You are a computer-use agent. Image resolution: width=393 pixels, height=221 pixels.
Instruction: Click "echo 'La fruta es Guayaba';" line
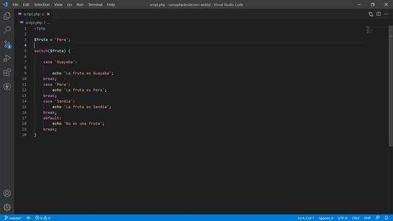[83, 73]
